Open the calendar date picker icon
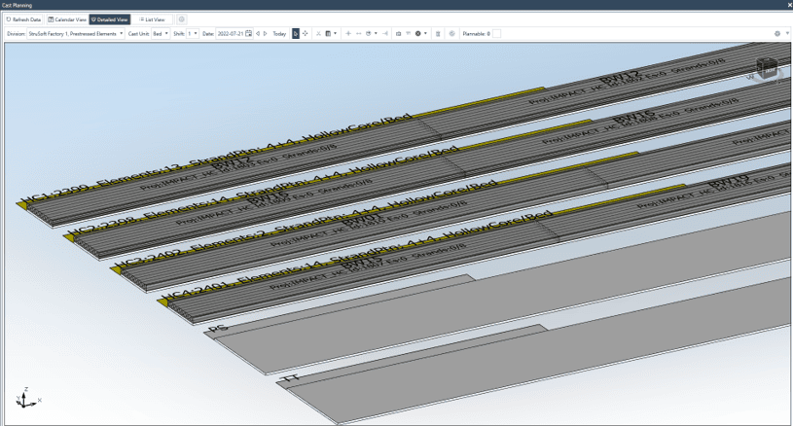 pyautogui.click(x=249, y=34)
